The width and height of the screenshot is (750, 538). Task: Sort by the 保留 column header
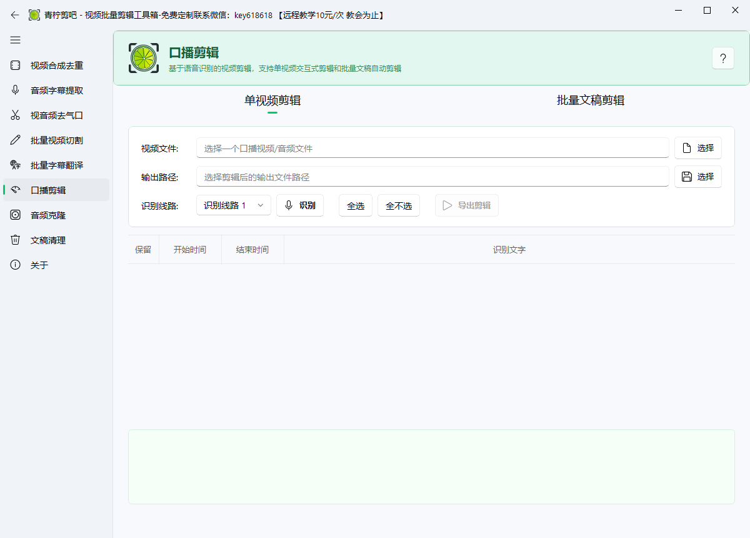coord(143,249)
